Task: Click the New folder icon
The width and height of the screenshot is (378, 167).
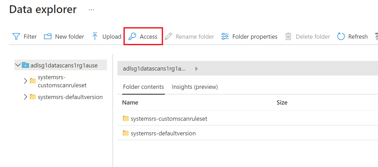Action: coord(47,37)
